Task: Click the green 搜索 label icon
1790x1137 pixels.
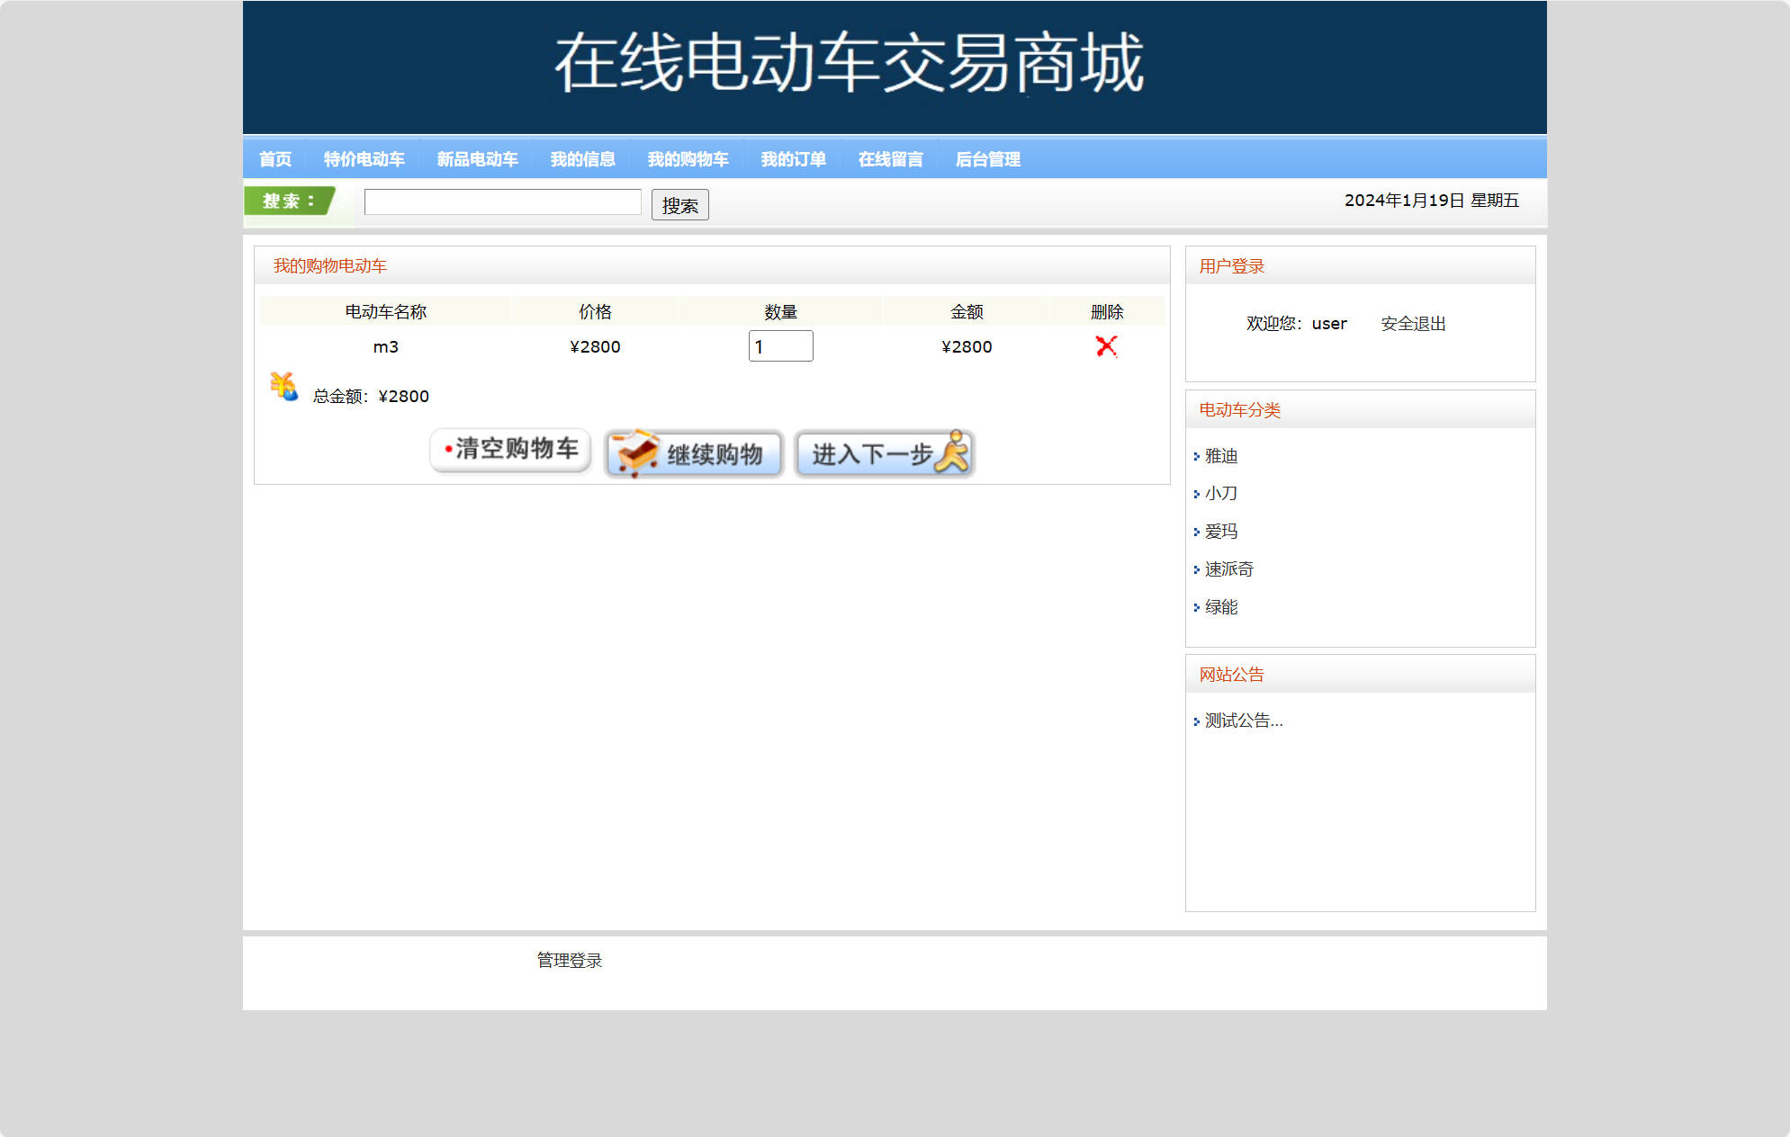Action: (286, 201)
